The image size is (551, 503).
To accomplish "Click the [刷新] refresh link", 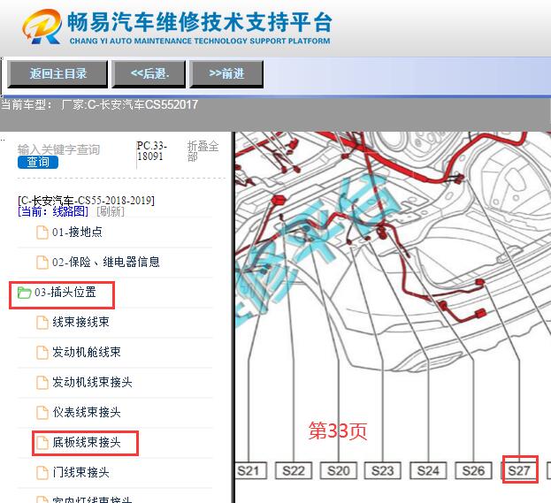I will pyautogui.click(x=111, y=211).
